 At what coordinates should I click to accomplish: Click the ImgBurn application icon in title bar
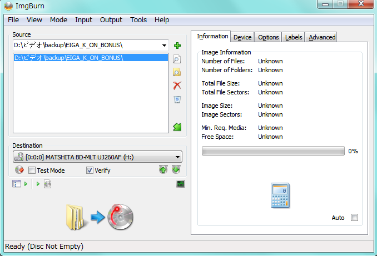point(8,6)
